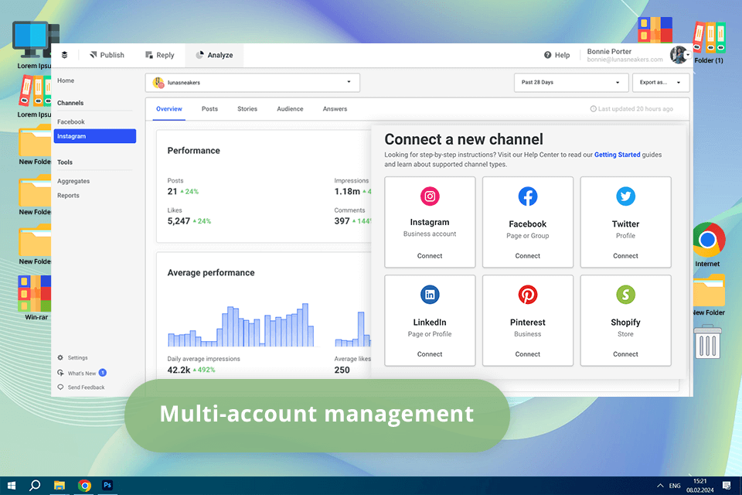The image size is (742, 495).
Task: Open Reports under Tools
Action: (68, 195)
